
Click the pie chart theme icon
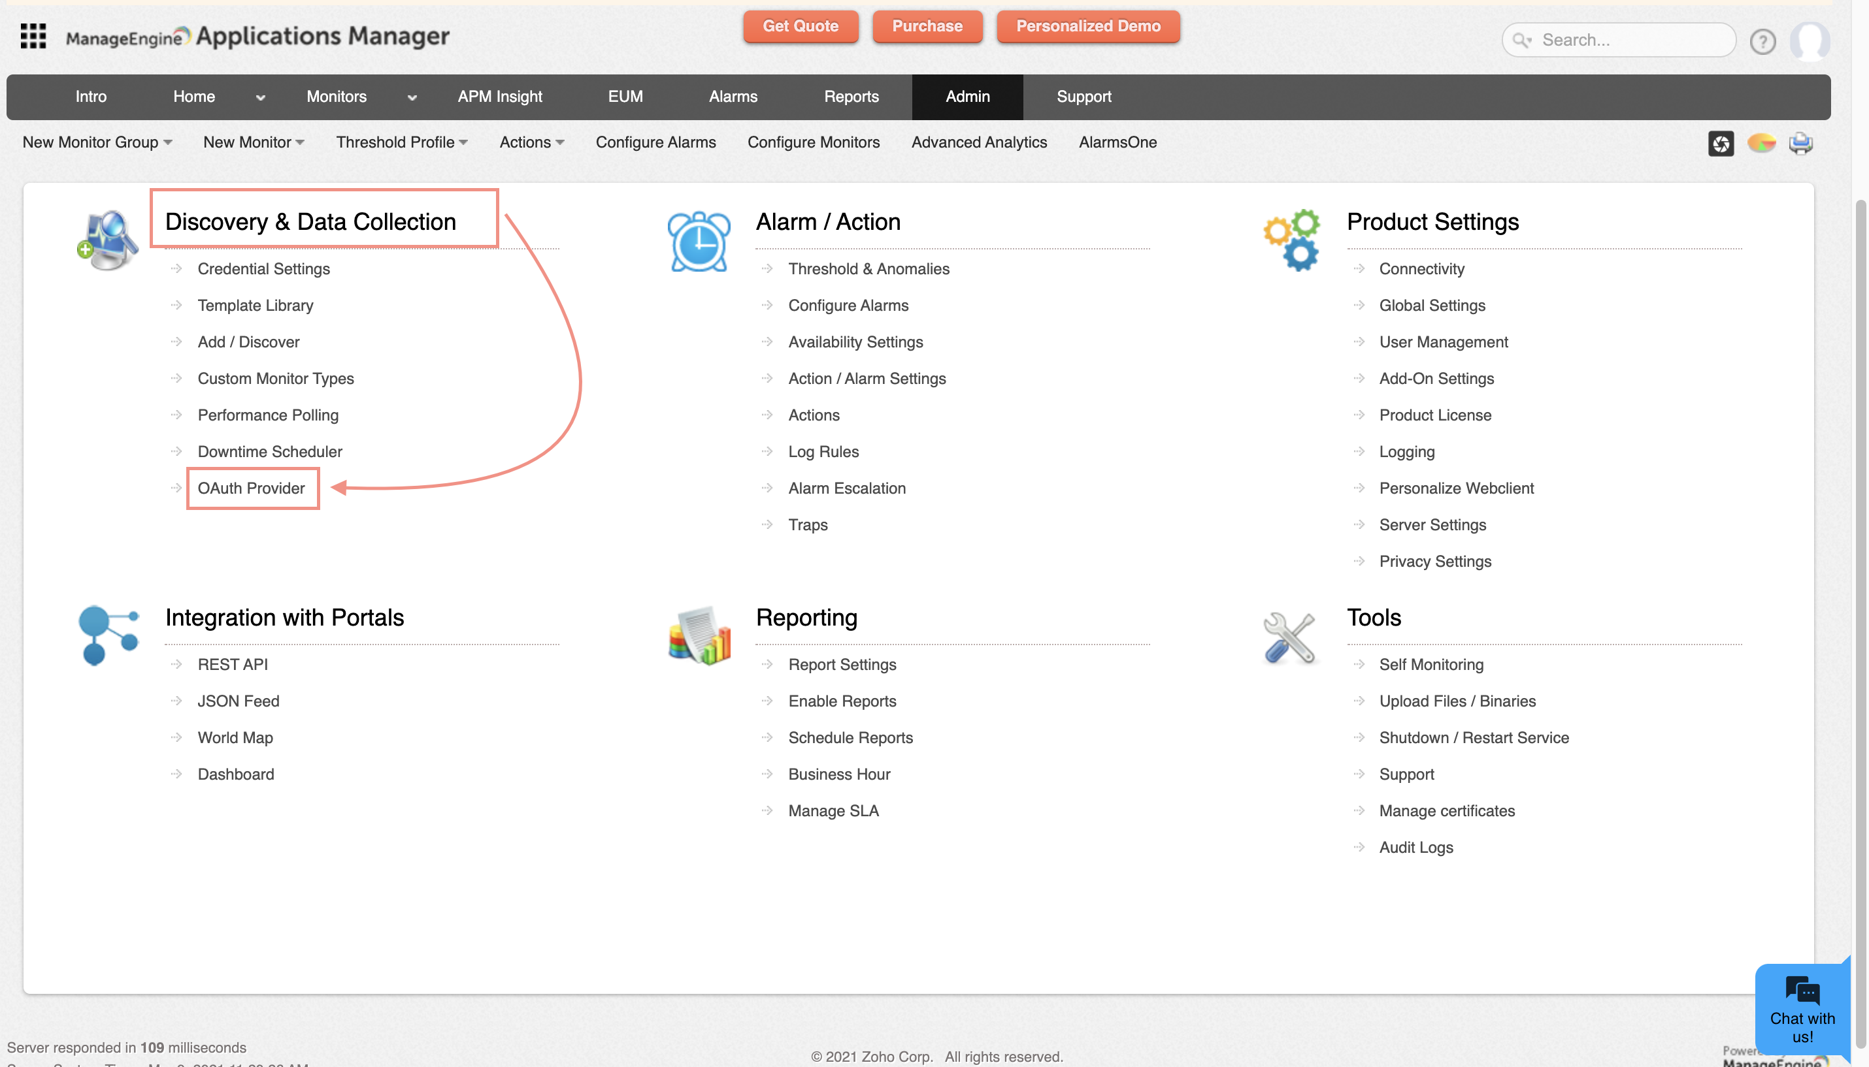click(1761, 143)
